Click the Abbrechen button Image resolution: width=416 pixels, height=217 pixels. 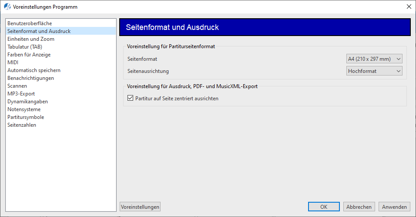click(359, 207)
